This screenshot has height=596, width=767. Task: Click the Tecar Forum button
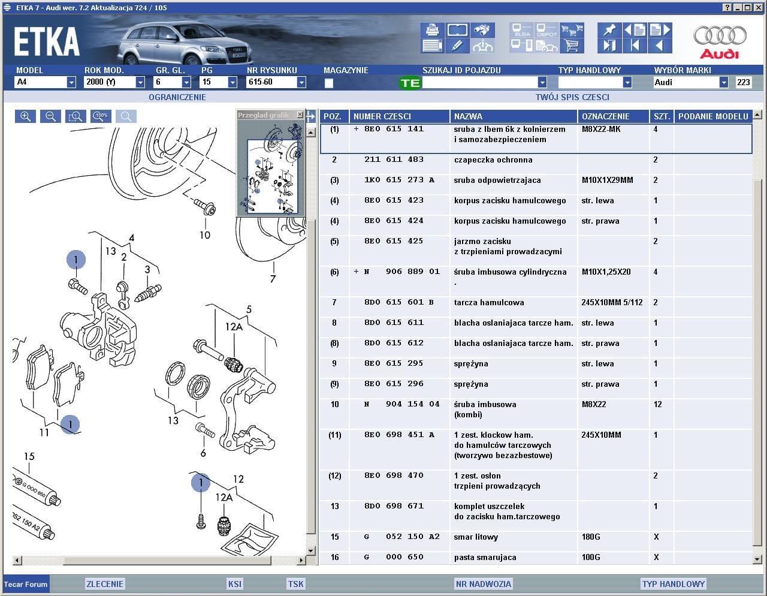coord(26,584)
